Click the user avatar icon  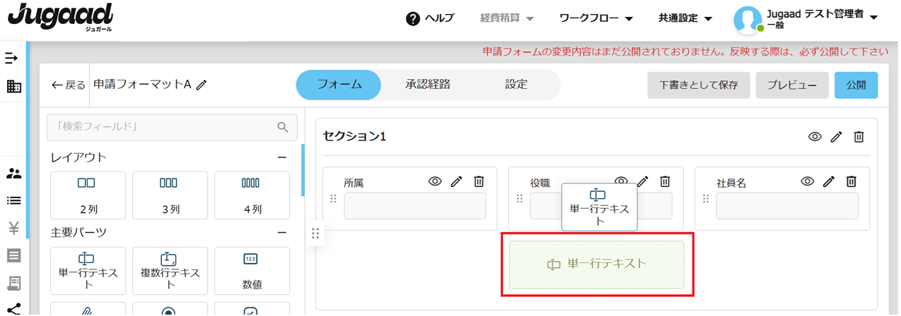click(748, 20)
